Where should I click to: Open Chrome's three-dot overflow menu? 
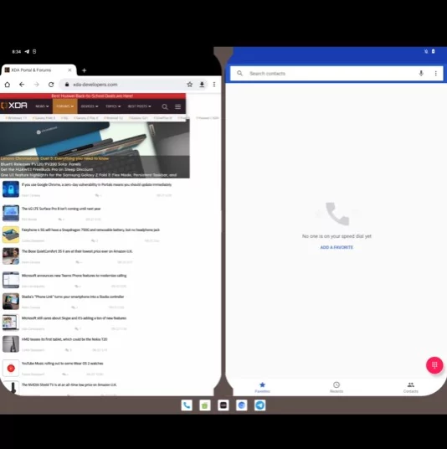(x=214, y=85)
